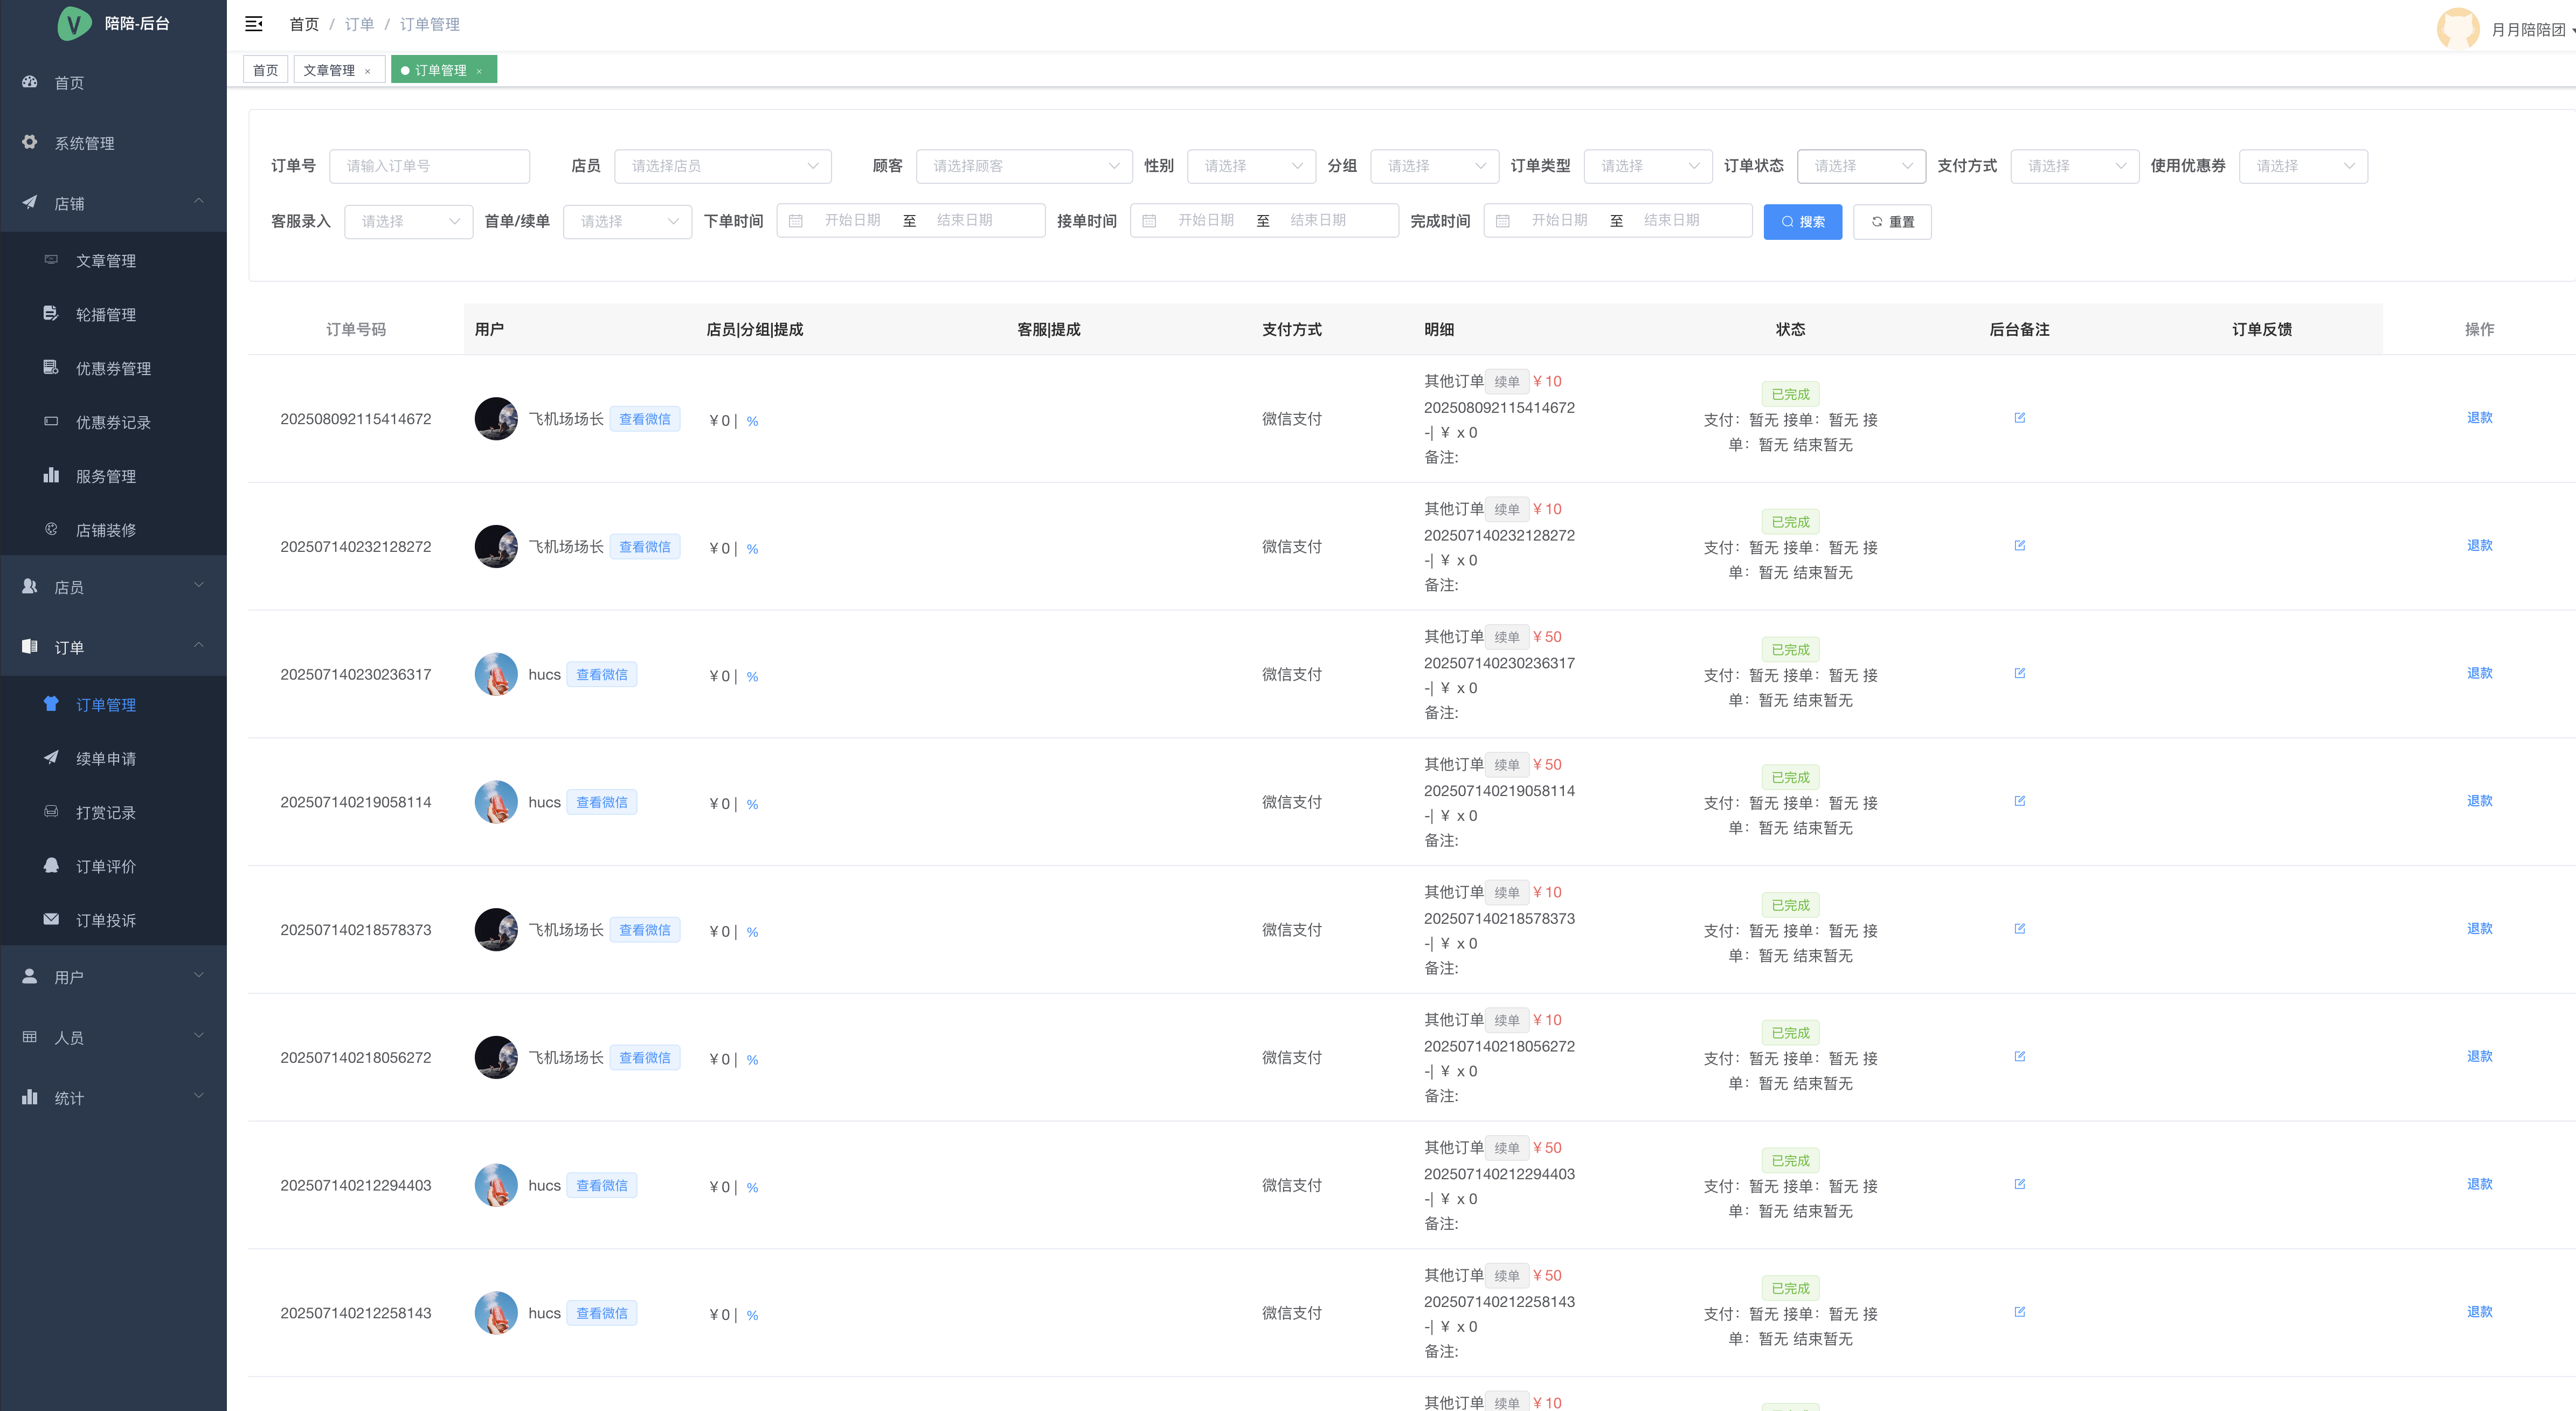The height and width of the screenshot is (1411, 2576).
Task: Click 退款 link for order 202507140230236317
Action: pos(2479,673)
